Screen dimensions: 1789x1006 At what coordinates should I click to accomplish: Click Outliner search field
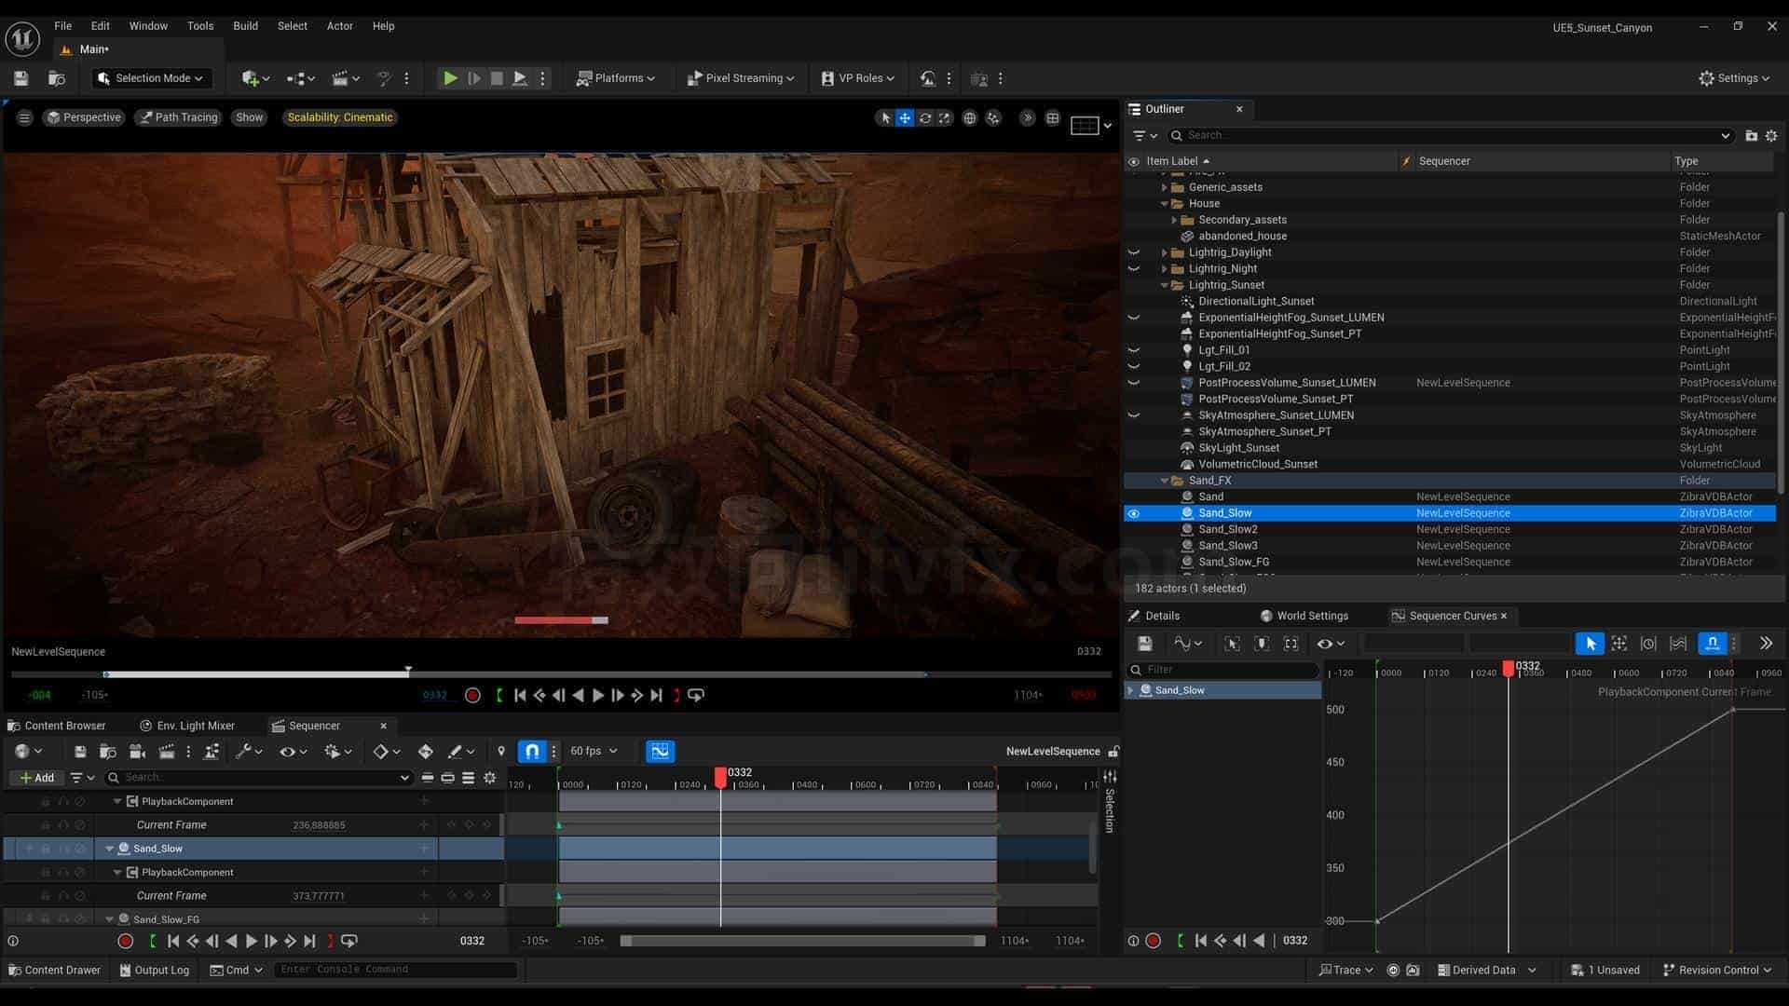1450,136
